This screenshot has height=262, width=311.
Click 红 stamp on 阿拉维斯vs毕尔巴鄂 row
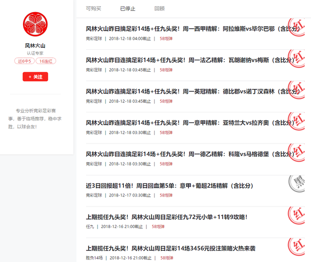(296, 27)
